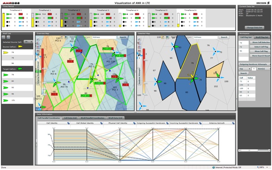Click second left-side tool icon in Overview Map

(38, 43)
